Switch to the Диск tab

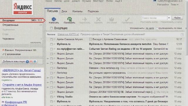[x=64, y=11]
